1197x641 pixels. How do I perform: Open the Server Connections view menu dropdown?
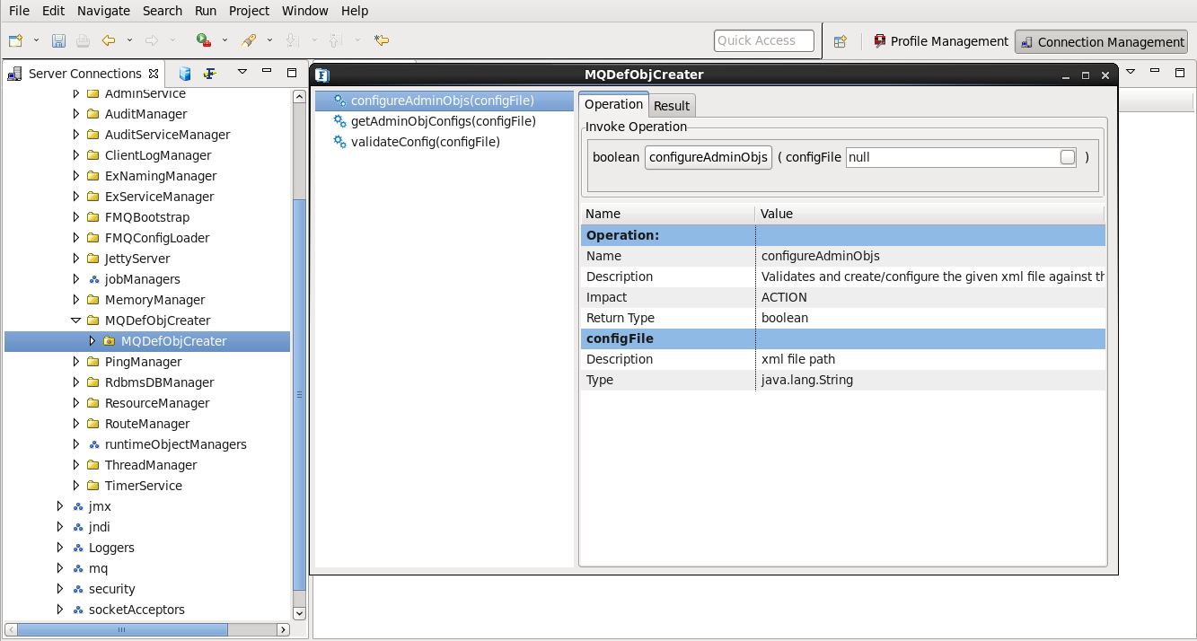point(242,73)
